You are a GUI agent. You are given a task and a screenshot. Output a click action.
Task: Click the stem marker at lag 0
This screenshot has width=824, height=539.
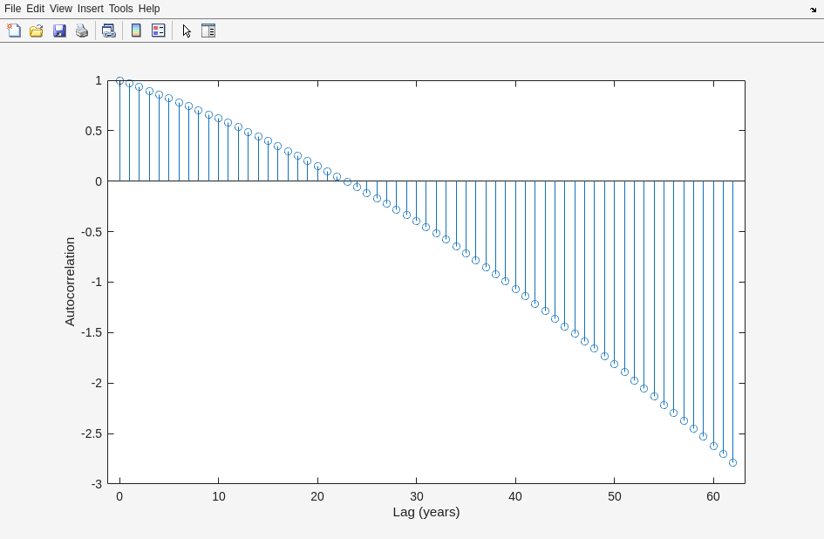(x=119, y=81)
